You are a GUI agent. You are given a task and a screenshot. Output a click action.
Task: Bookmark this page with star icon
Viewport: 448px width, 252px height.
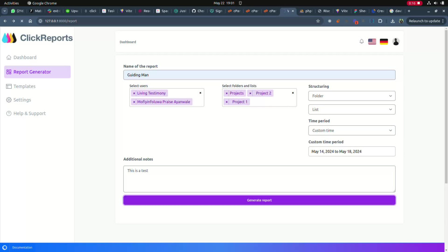point(318,21)
